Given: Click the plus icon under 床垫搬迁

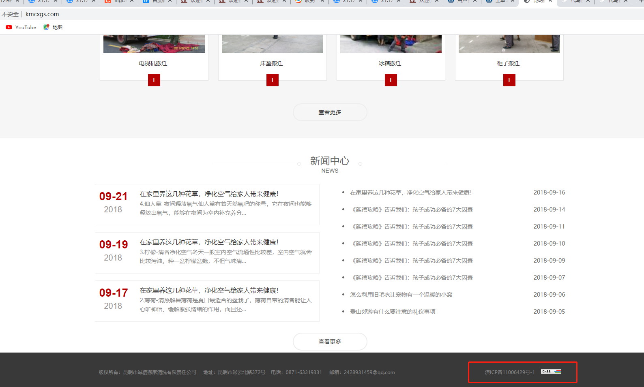Looking at the screenshot, I should pyautogui.click(x=272, y=80).
